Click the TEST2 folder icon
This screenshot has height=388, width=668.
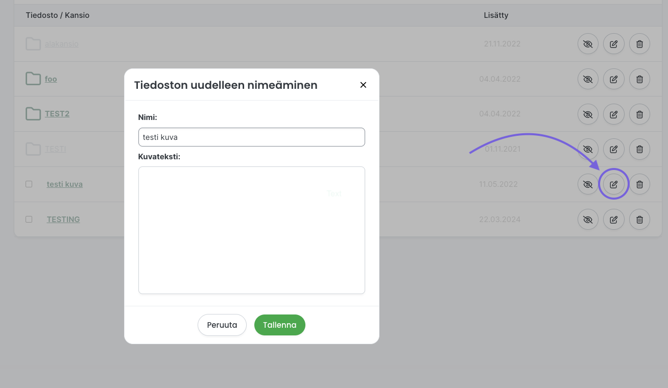click(33, 113)
